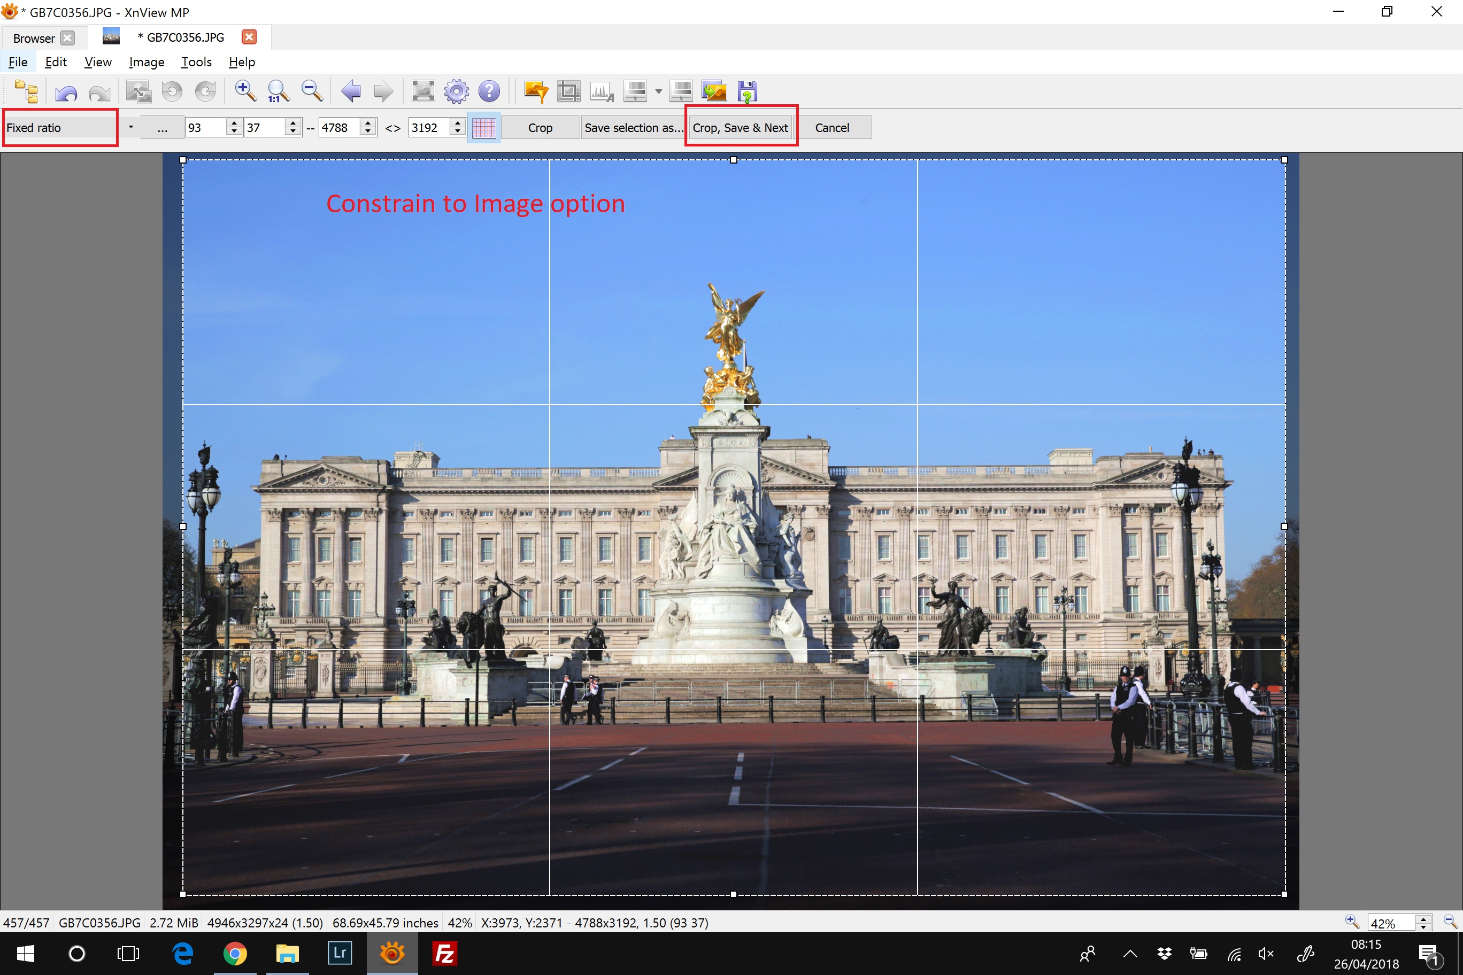Viewport: 1463px width, 975px height.
Task: Click the Crop, Save & Next button
Action: click(x=740, y=128)
